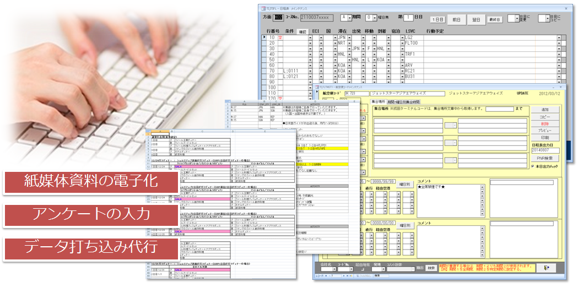Click the 航空便コード field showing 3K 723
The height and width of the screenshot is (287, 578).
(356, 94)
